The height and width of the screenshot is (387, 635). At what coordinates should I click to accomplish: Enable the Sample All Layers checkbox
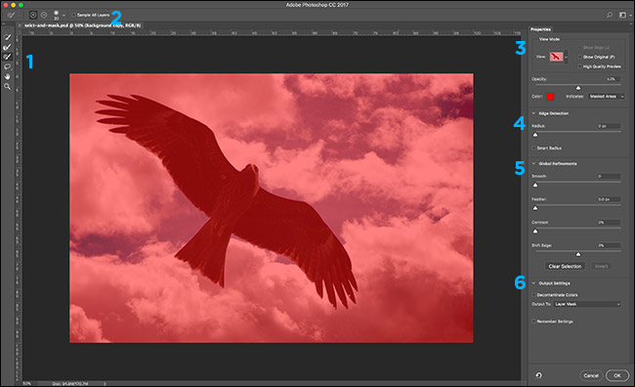73,15
